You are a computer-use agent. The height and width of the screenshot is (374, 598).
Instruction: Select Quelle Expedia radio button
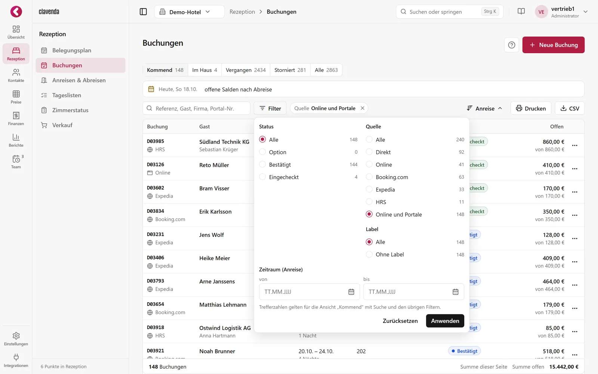pyautogui.click(x=369, y=189)
